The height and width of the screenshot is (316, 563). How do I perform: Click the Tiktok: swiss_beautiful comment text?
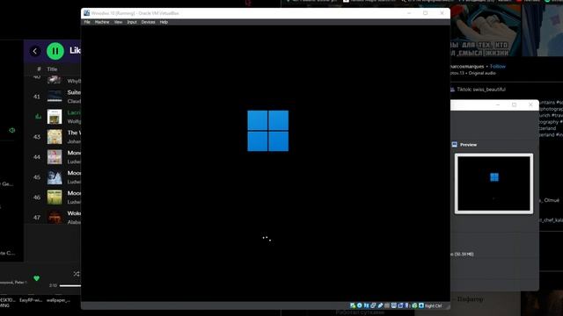(x=481, y=90)
